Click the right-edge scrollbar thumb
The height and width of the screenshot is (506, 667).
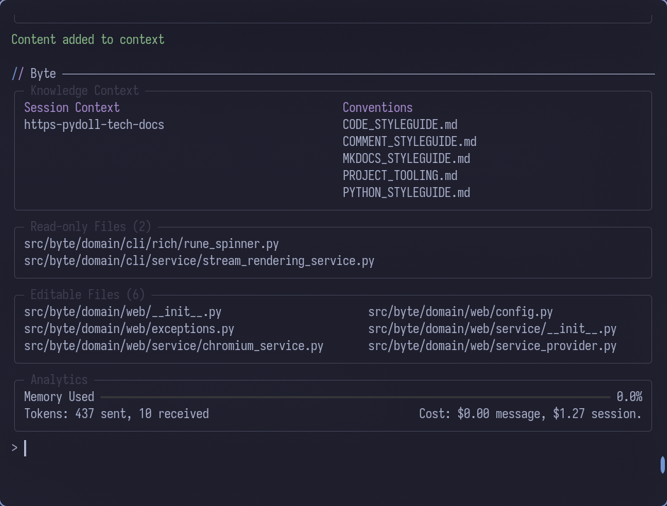pyautogui.click(x=662, y=465)
